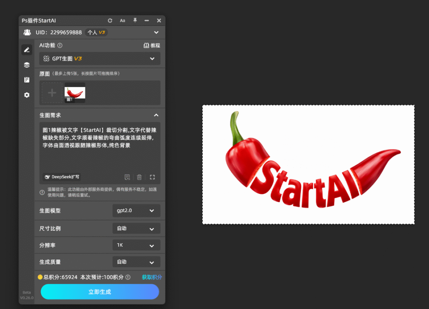Open the Aa font size option

click(123, 21)
